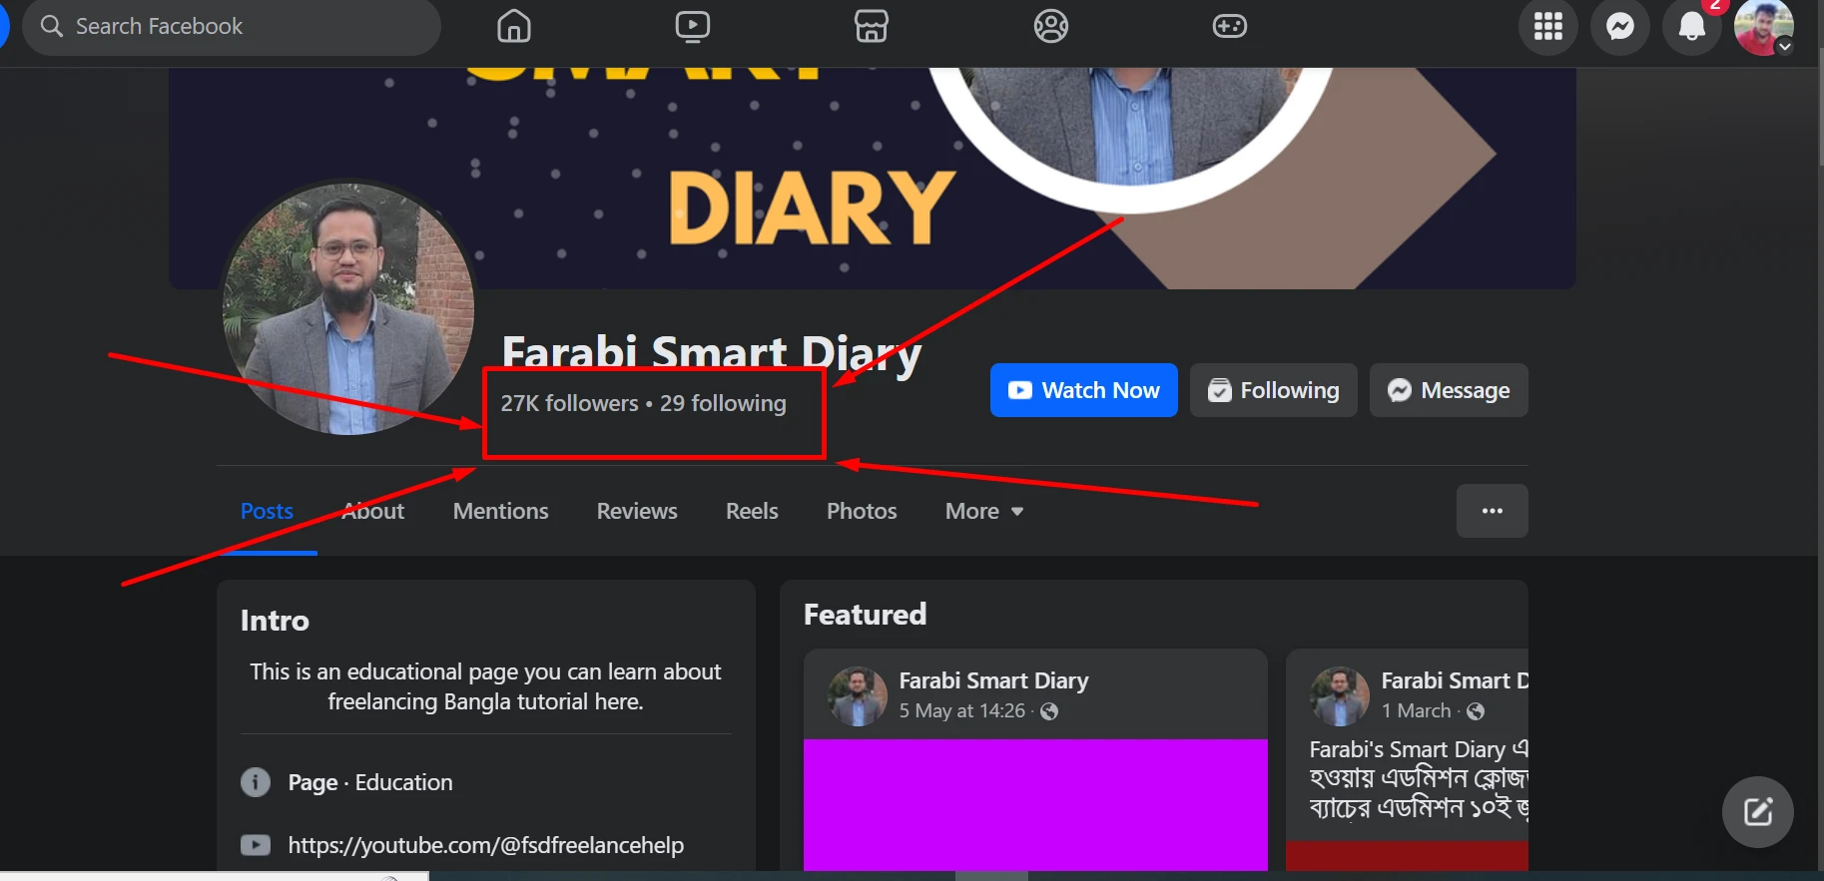Open the Marketplace icon
The height and width of the screenshot is (881, 1824).
click(x=872, y=26)
